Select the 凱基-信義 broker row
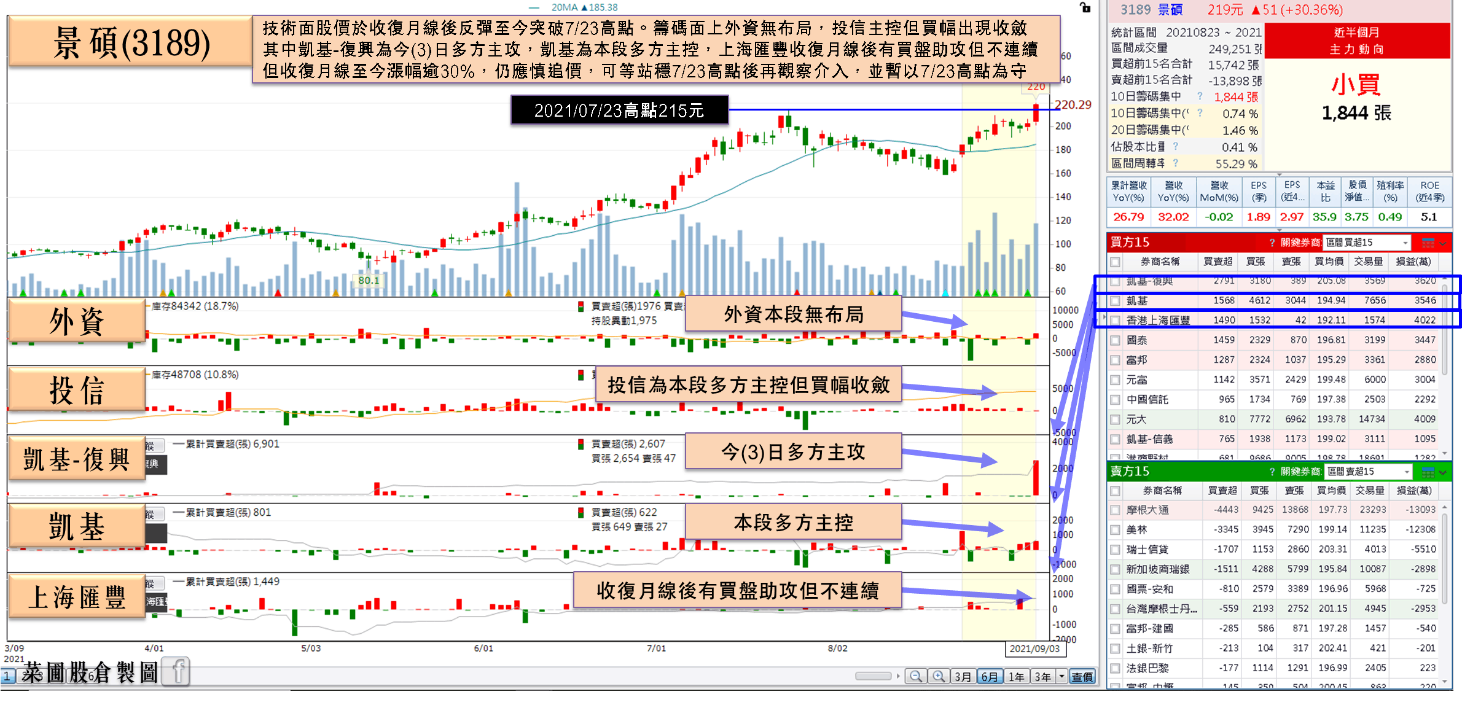 click(1275, 439)
